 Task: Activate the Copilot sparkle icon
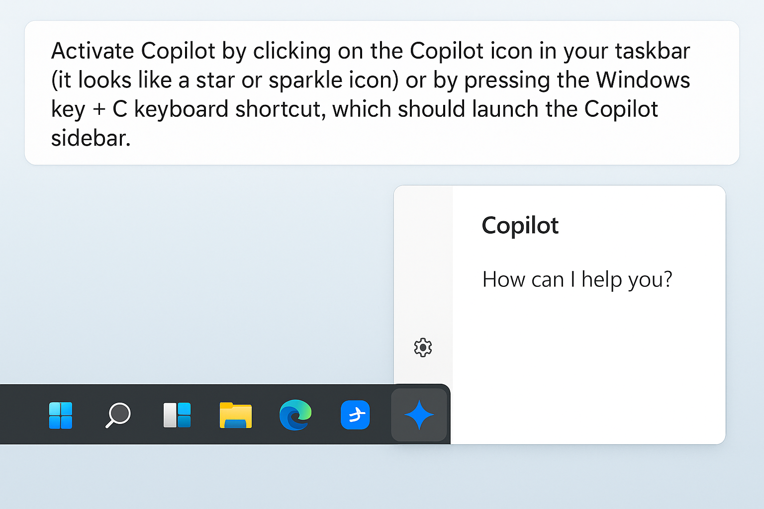[x=419, y=415]
